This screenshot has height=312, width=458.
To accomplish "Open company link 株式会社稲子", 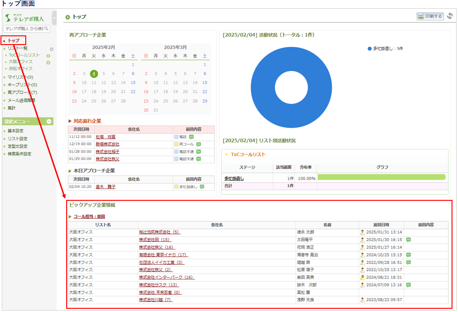I will point(108,152).
